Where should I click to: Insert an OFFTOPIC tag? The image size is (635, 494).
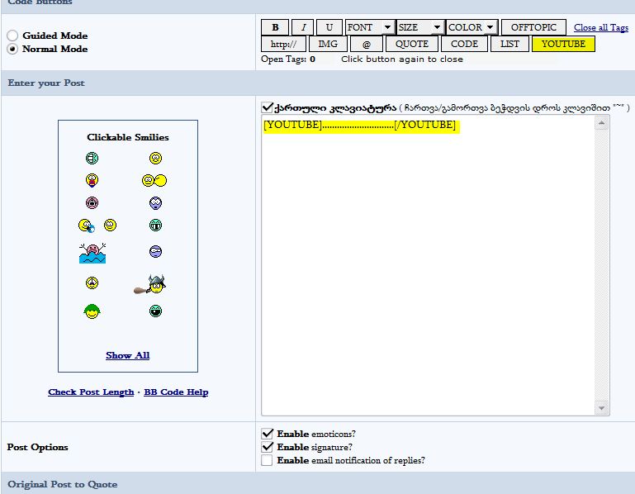[x=533, y=27]
